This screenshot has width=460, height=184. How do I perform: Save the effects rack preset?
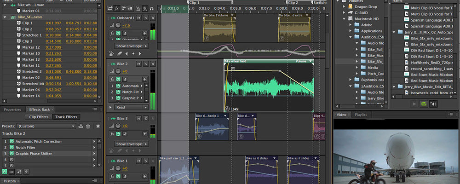(81, 126)
